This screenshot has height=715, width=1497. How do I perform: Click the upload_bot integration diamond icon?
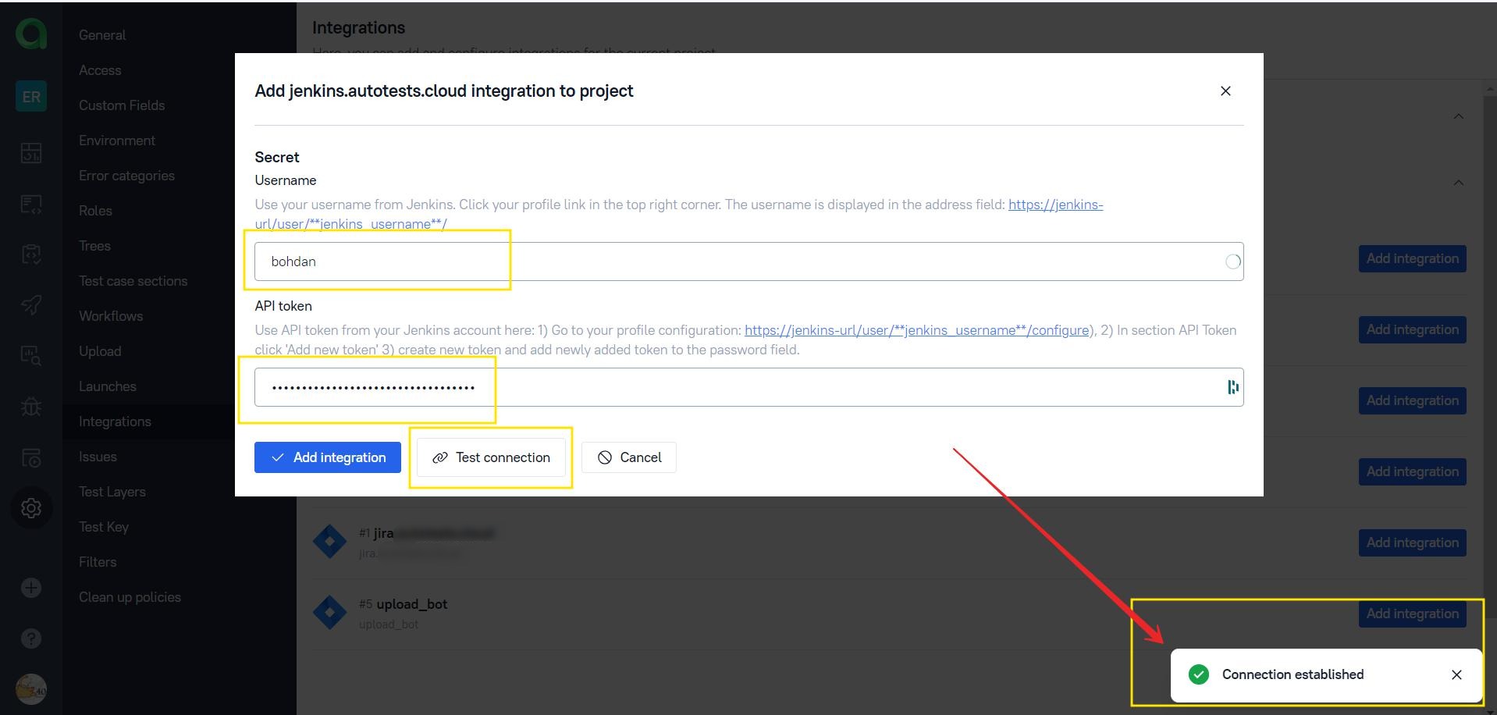point(329,612)
